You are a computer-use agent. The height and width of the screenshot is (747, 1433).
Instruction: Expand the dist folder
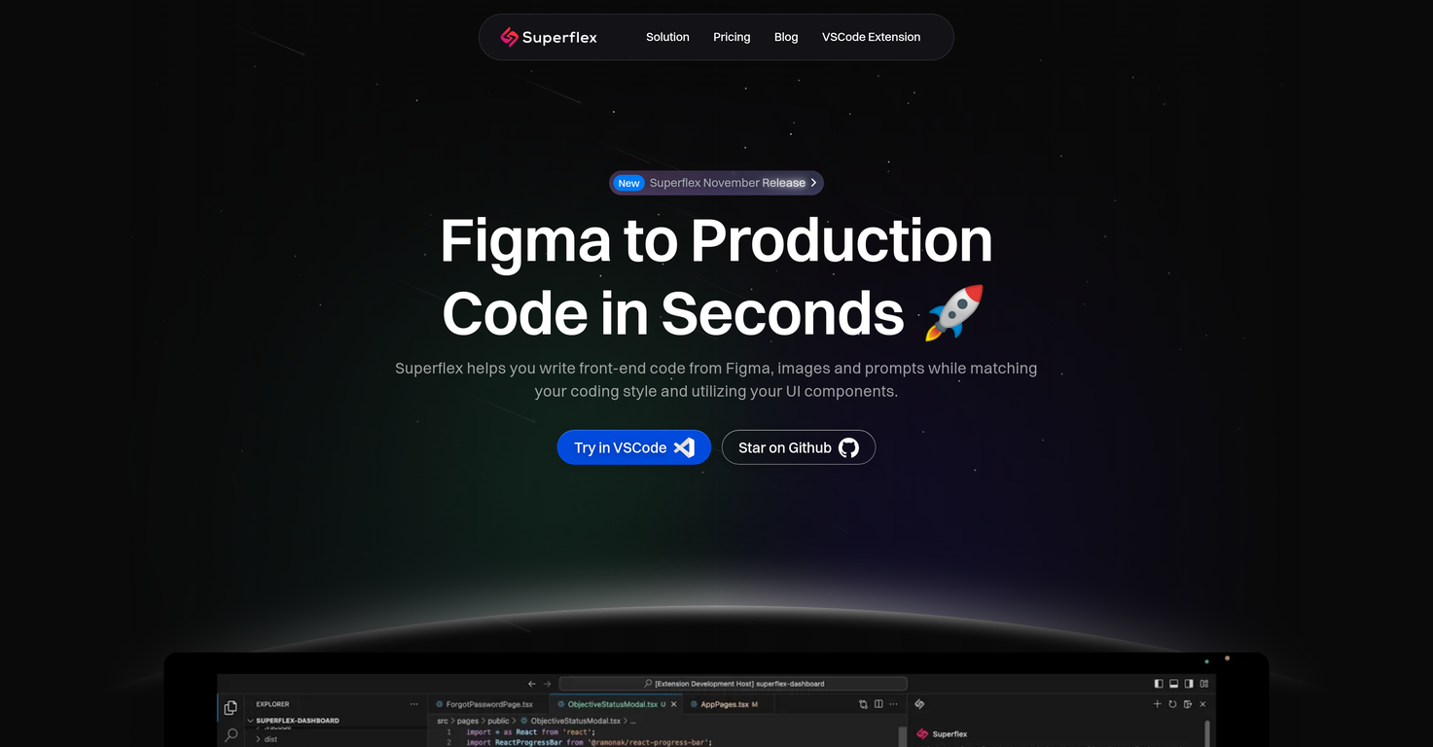(x=270, y=739)
